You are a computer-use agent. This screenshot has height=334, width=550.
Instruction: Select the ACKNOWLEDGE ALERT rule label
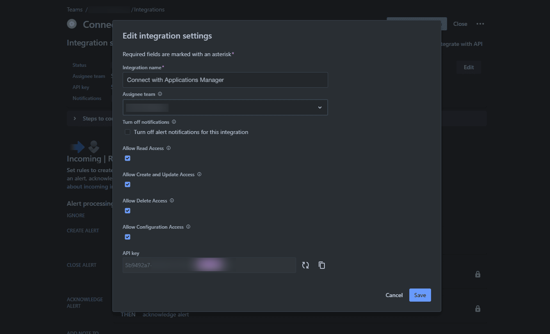click(x=85, y=302)
